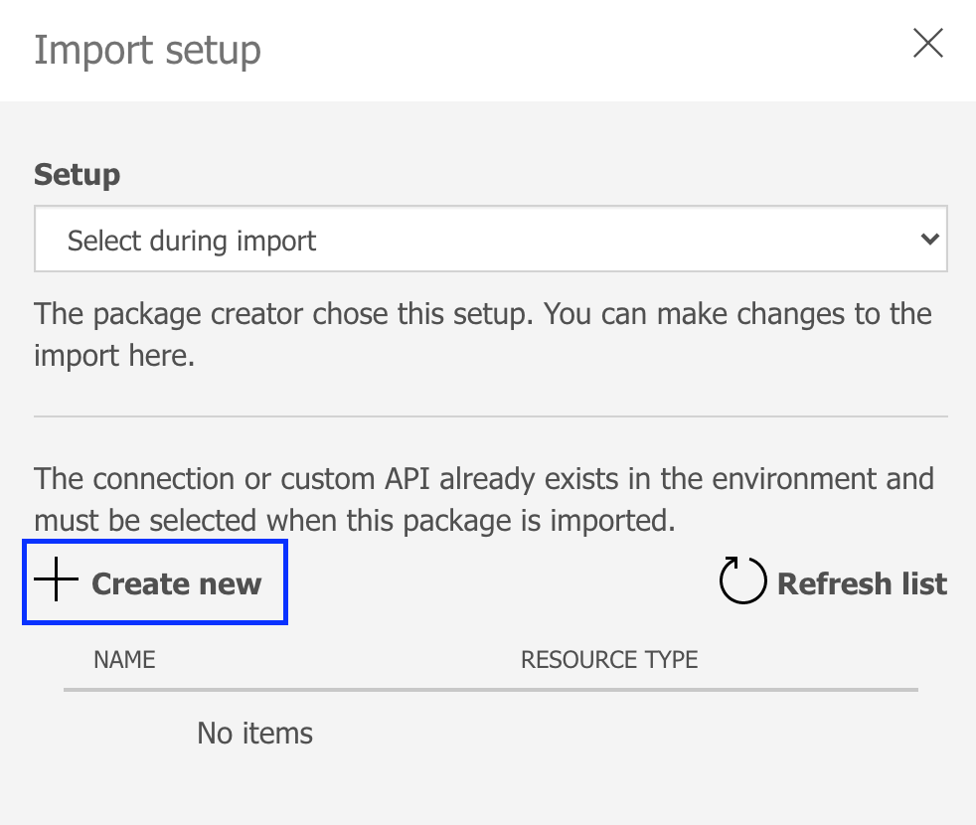976x825 pixels.
Task: Sort by the RESOURCE TYPE column header
Action: pyautogui.click(x=608, y=659)
